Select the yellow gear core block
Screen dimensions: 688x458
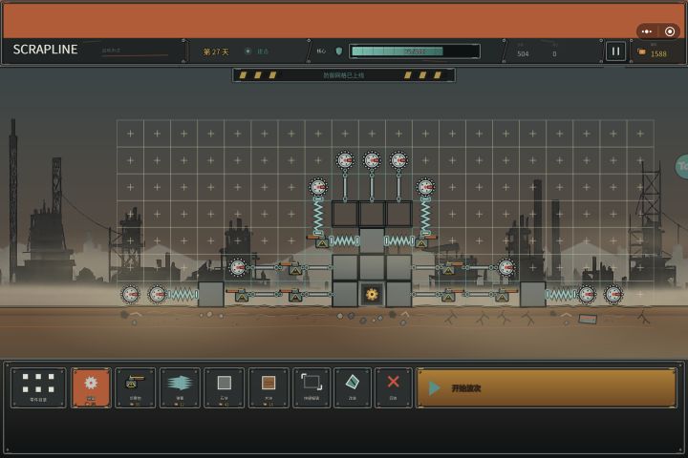point(372,294)
